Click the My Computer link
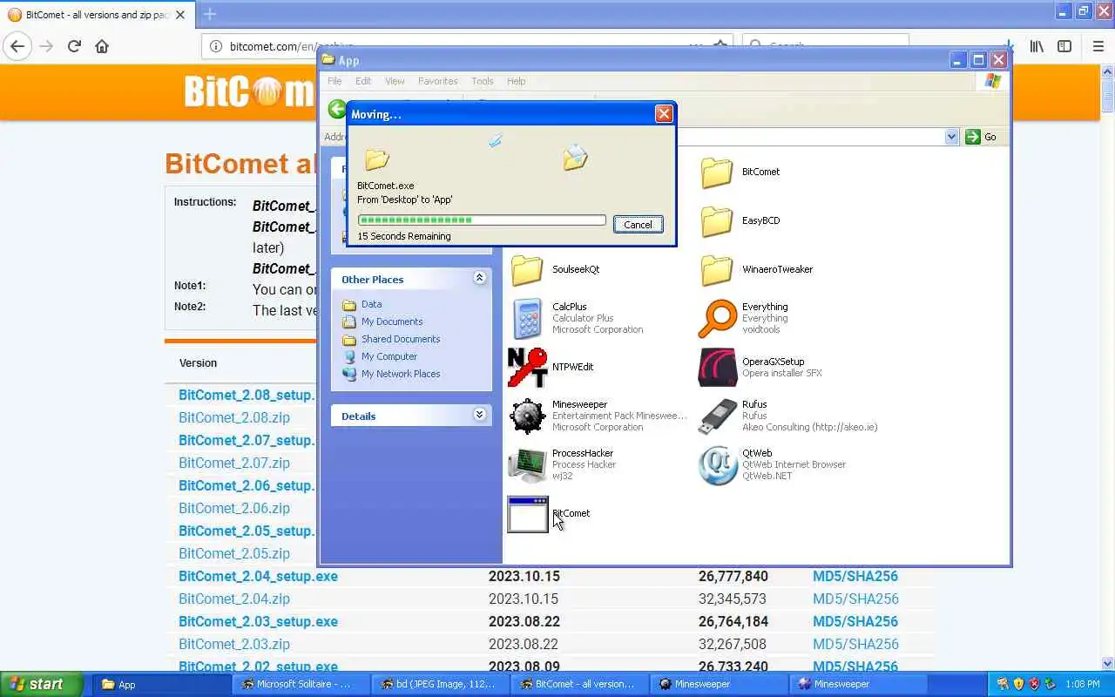1115x697 pixels. point(389,356)
